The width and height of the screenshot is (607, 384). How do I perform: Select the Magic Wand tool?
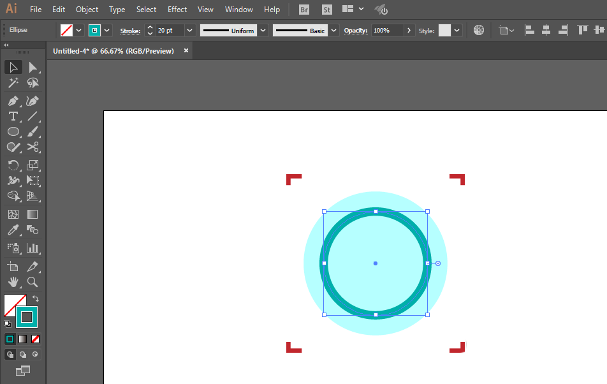(x=13, y=83)
